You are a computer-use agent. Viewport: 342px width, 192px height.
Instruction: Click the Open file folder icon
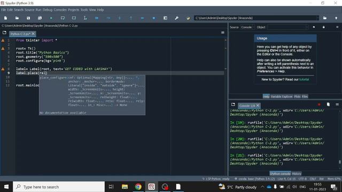(17, 18)
